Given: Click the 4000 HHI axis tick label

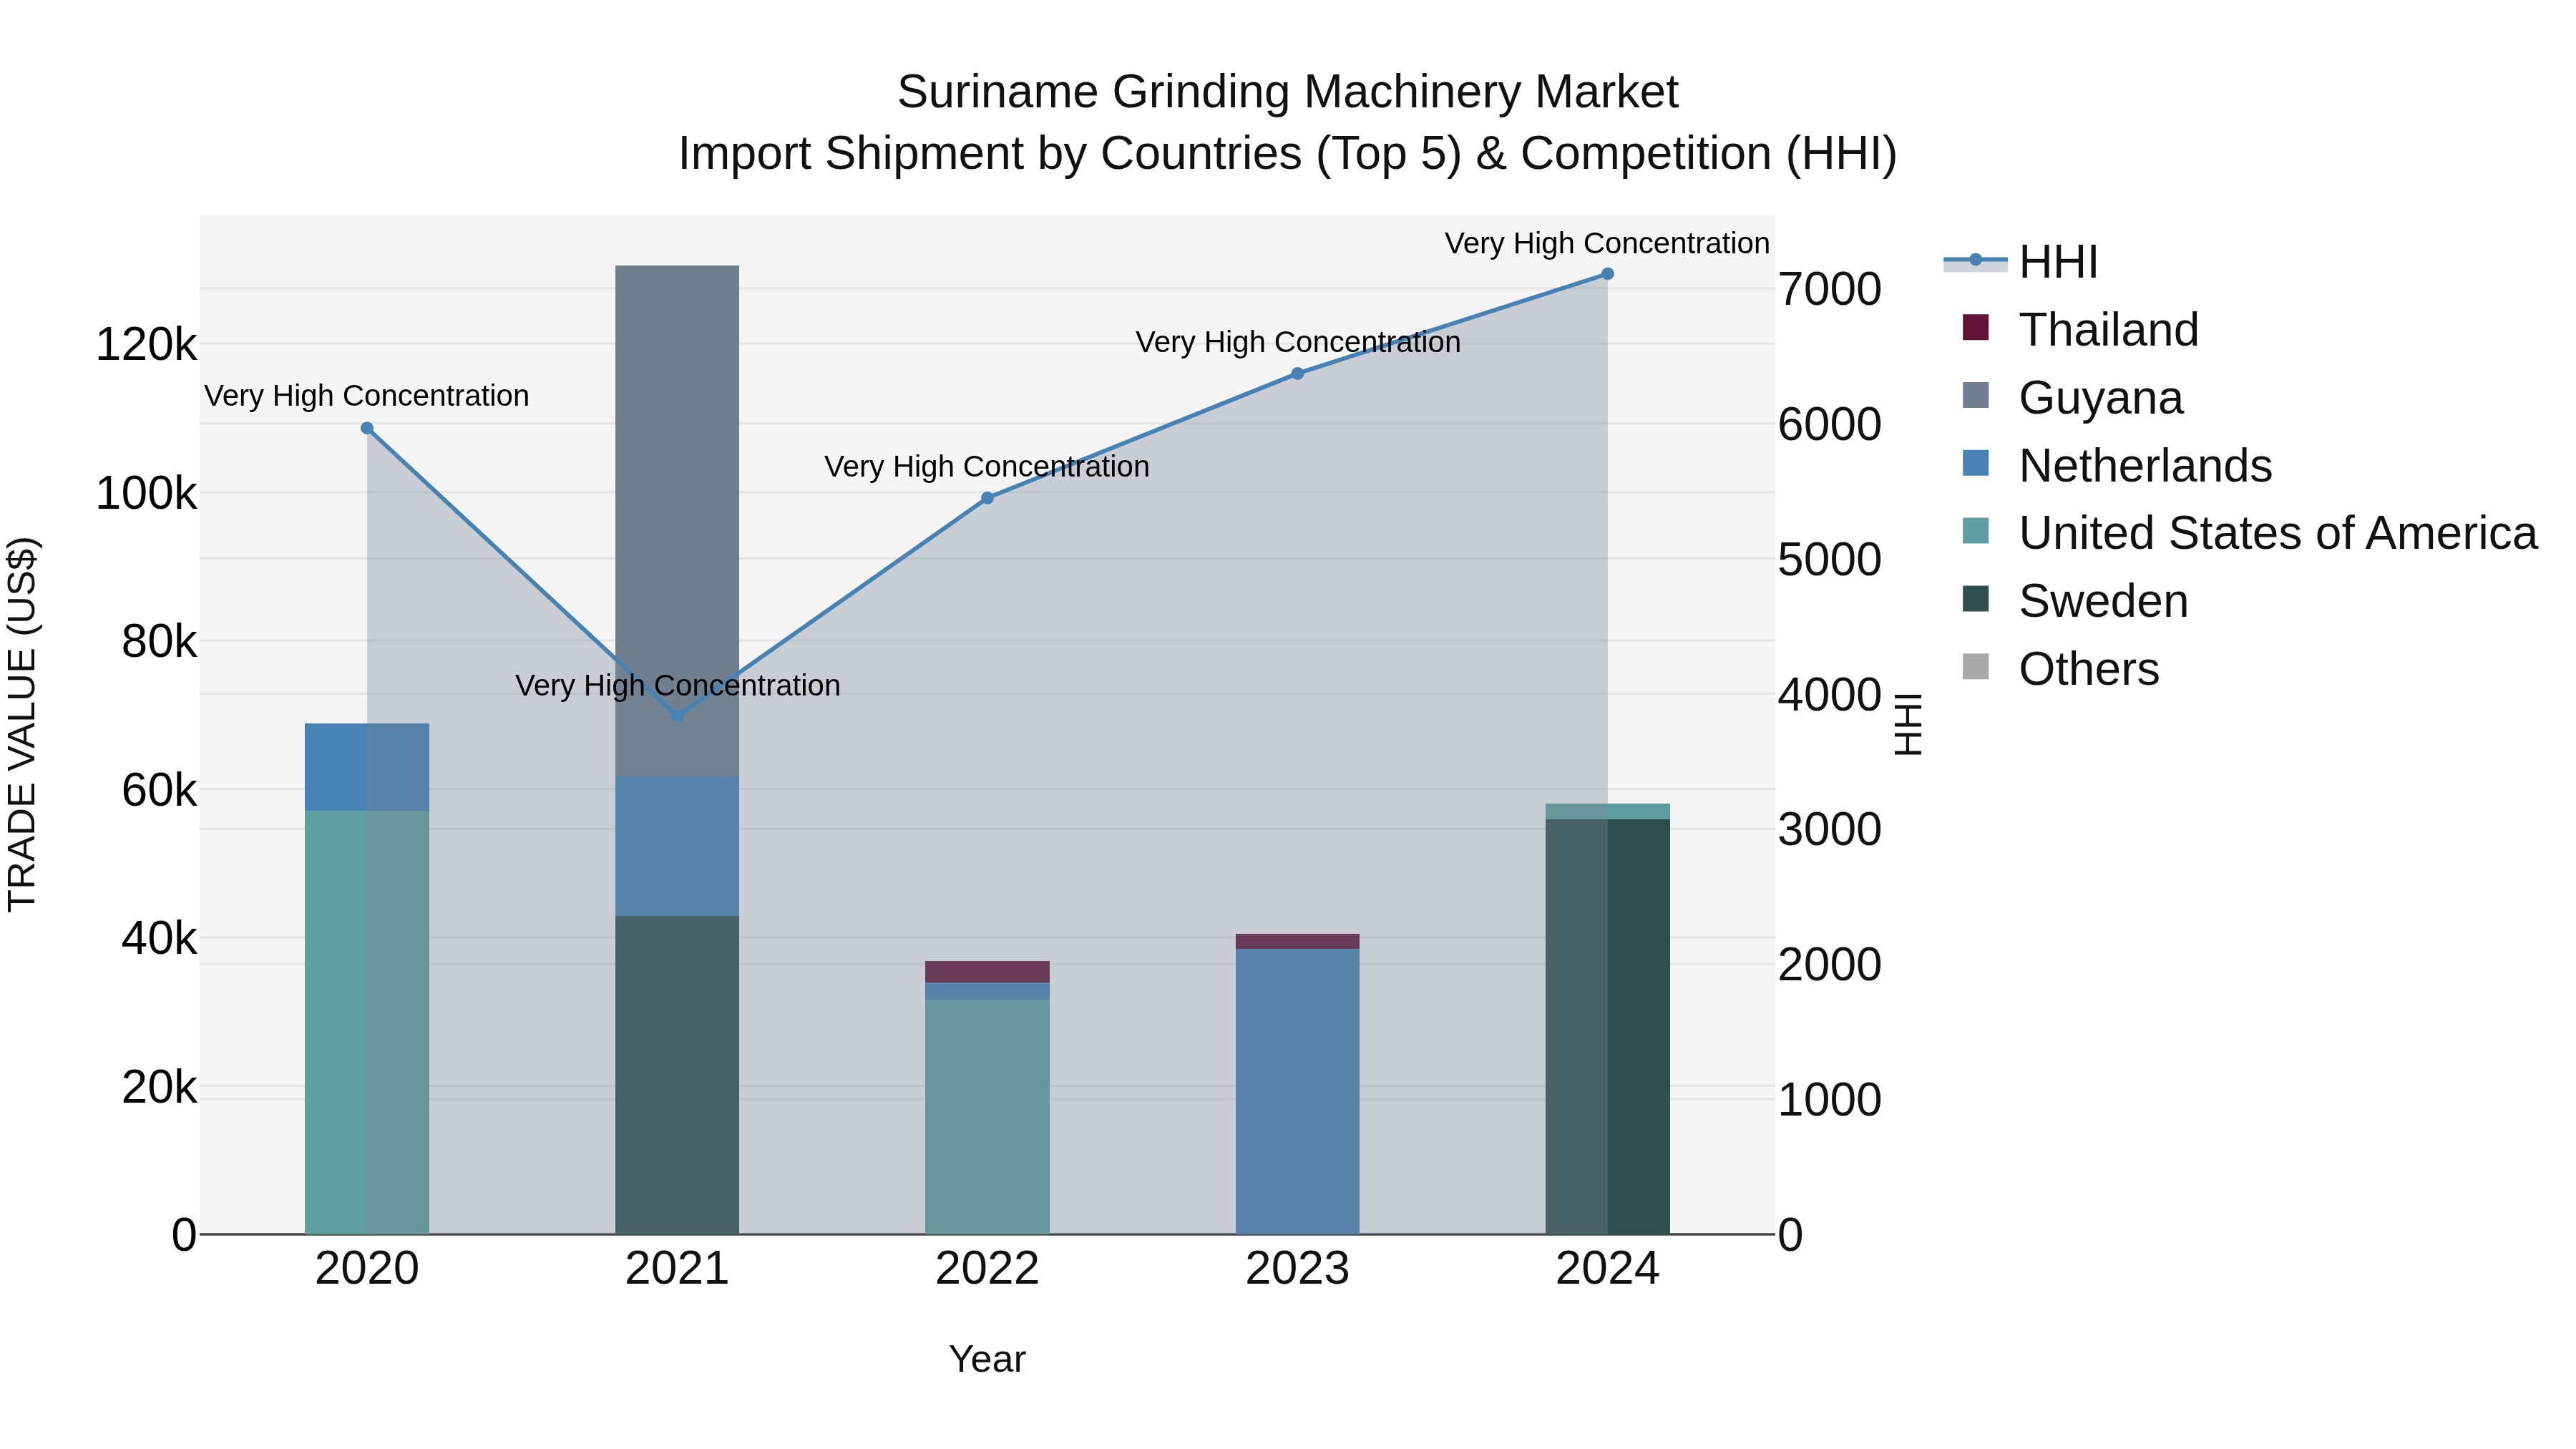Looking at the screenshot, I should click(x=1829, y=695).
